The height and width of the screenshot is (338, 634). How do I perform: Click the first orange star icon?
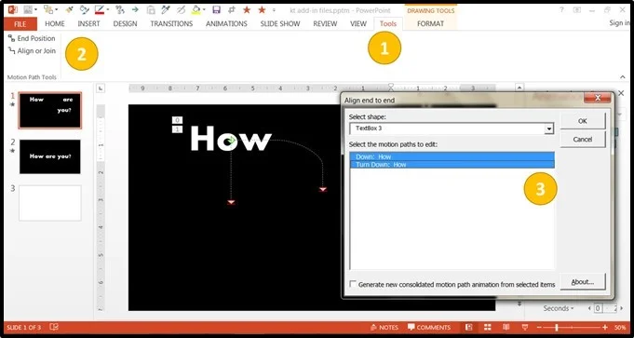[x=246, y=9]
